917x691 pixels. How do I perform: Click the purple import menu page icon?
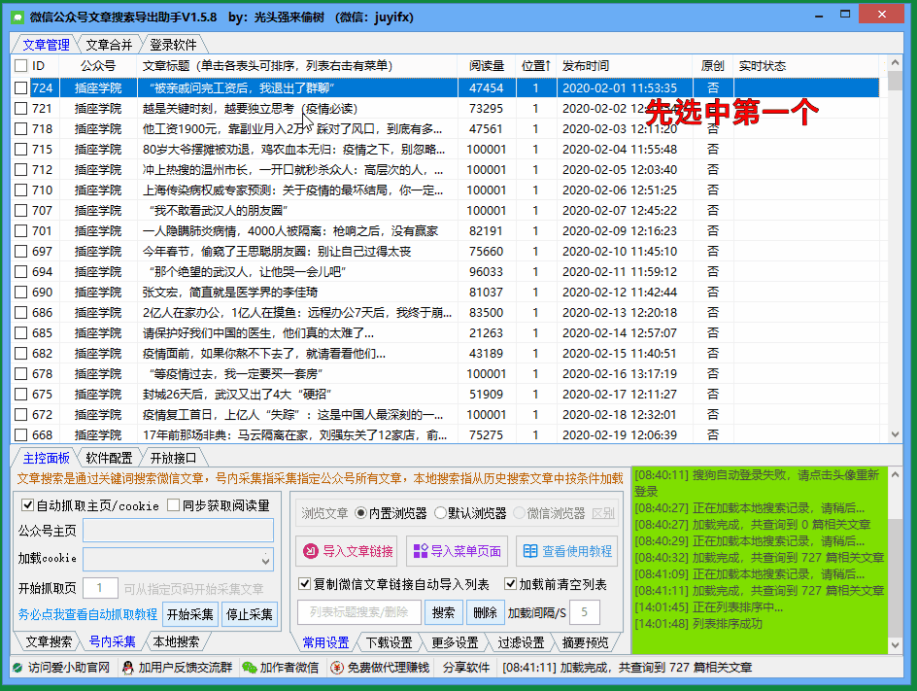point(421,551)
